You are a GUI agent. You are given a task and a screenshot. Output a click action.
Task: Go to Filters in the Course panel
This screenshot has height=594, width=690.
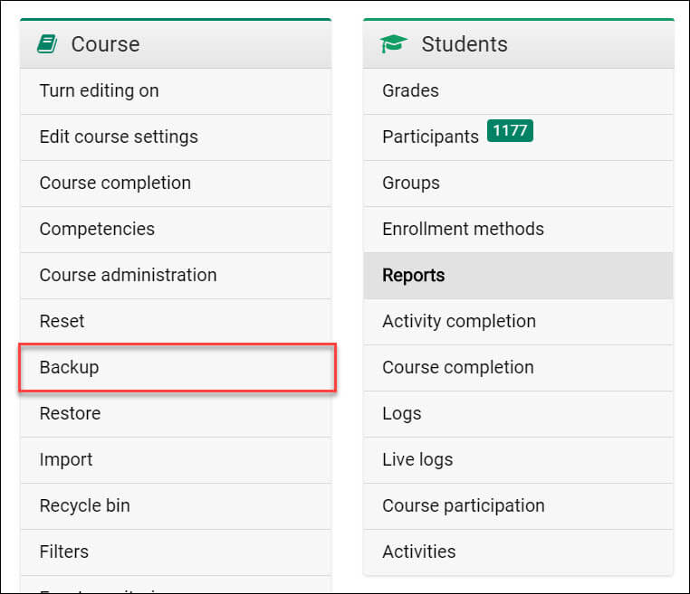(176, 552)
